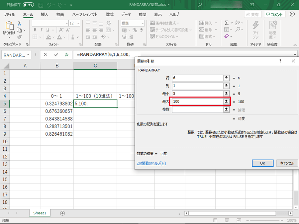Open the dialog help question mark
The image size is (299, 224).
coord(280,61)
